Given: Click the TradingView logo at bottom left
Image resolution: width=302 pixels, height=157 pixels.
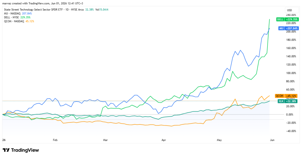Looking at the screenshot, I should coord(21,150).
